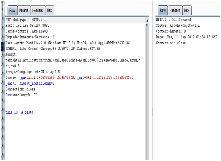Screen dimensions: 221x161
Task: Click the Chrome/59.0.3071.104 Safari line
Action: pos(52,49)
